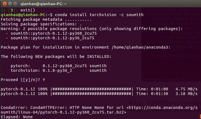Click the conda install torchvision command text
Image resolution: width=201 pixels, height=119 pixels.
click(x=99, y=14)
